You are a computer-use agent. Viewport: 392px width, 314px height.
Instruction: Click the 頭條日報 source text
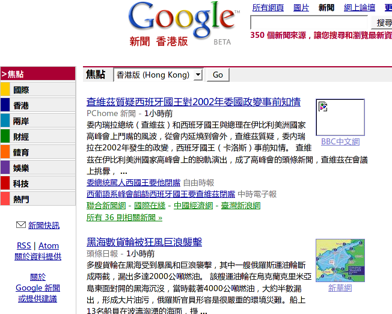102,253
